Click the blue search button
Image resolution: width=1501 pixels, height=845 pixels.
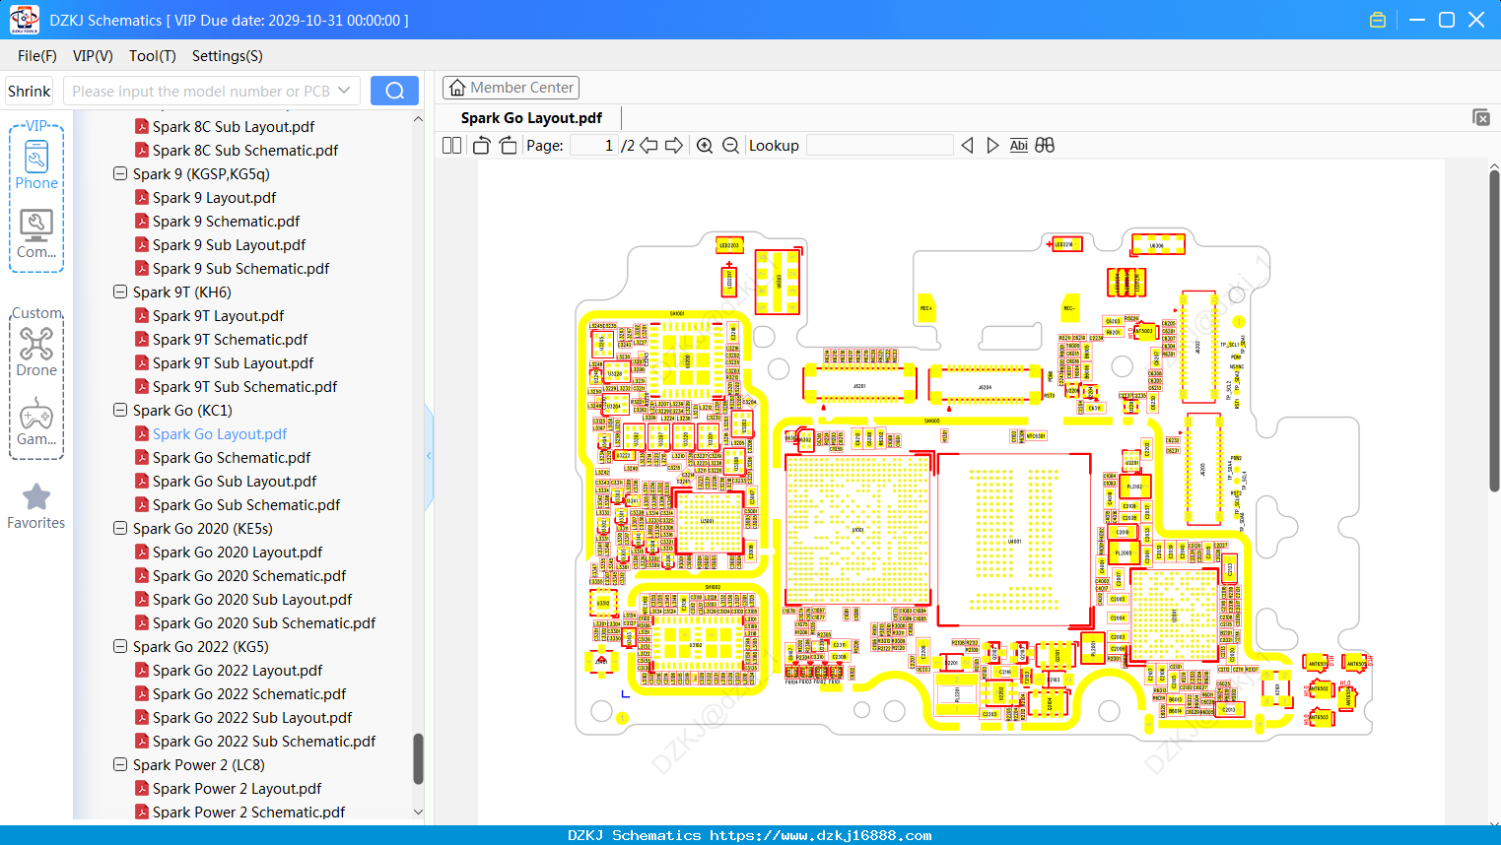pos(394,91)
